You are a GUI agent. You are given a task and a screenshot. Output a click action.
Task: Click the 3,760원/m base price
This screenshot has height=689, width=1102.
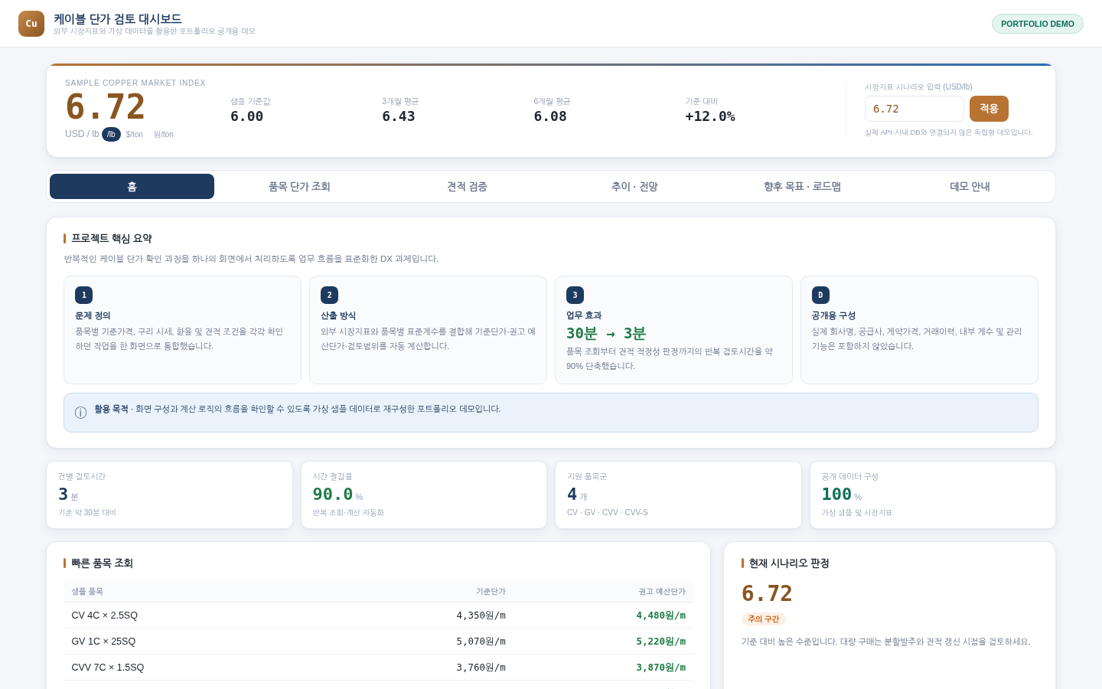click(481, 668)
